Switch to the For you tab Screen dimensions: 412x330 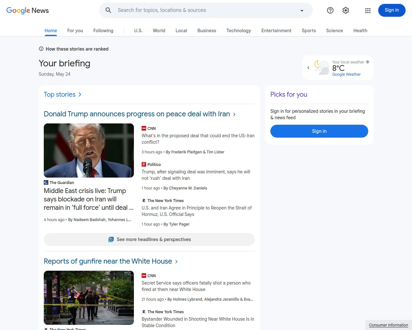(x=75, y=31)
